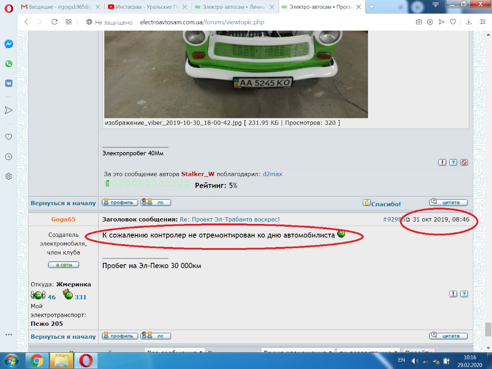
Task: Open the Opera snapshot camera tool
Action: pyautogui.click(x=419, y=22)
